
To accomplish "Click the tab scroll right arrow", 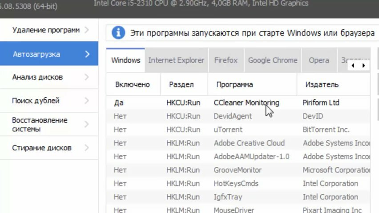I will tap(363, 65).
